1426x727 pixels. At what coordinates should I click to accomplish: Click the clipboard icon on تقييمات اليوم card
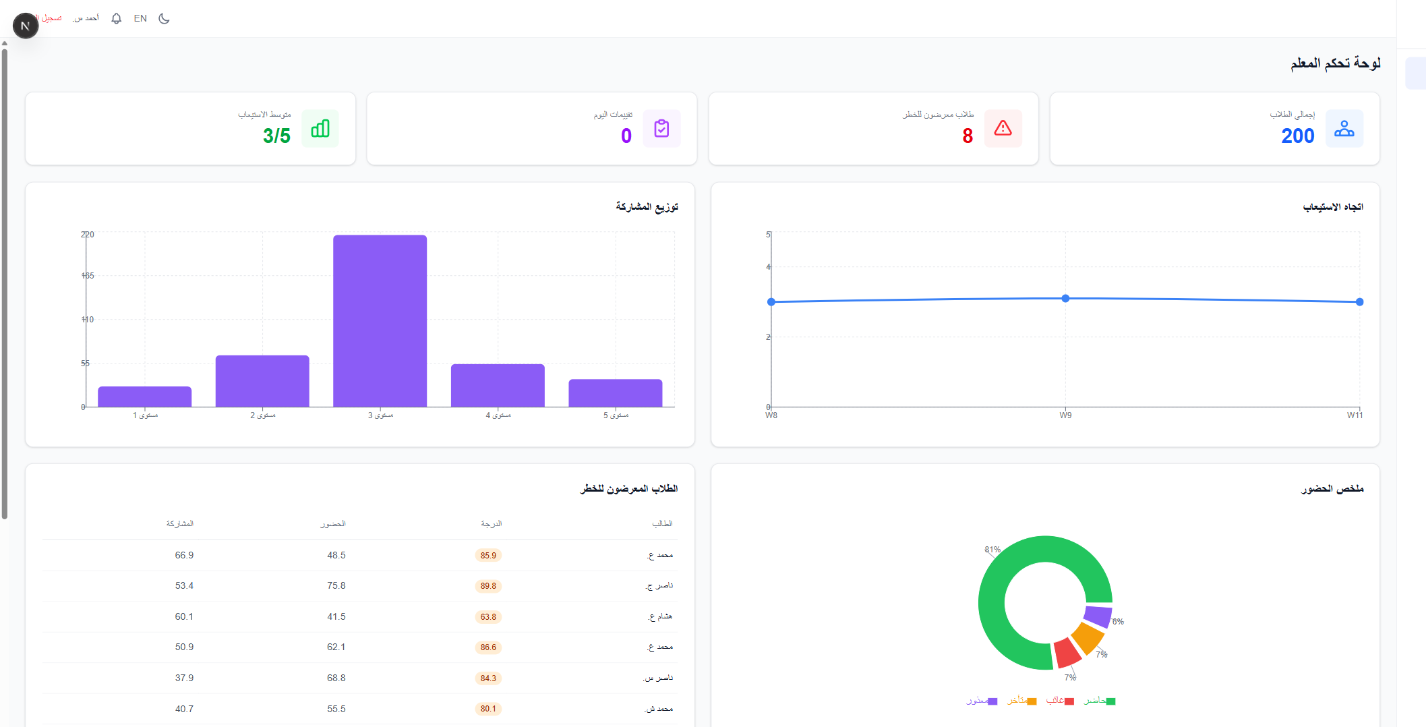click(x=661, y=128)
